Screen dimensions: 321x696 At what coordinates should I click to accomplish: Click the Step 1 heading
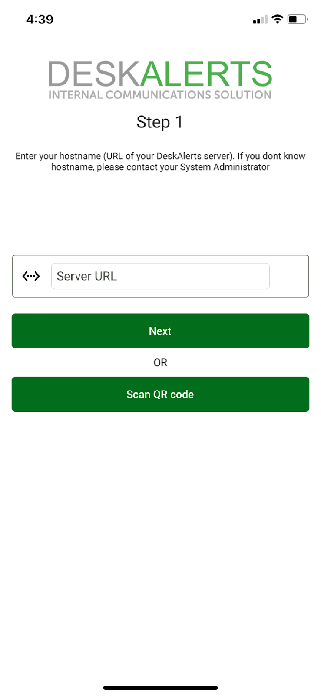click(x=160, y=122)
